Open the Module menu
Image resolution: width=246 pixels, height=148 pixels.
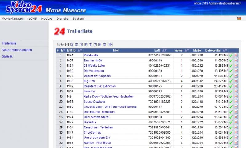coord(47,18)
